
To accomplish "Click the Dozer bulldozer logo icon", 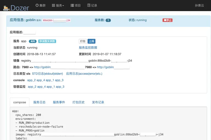I will point(6,8).
